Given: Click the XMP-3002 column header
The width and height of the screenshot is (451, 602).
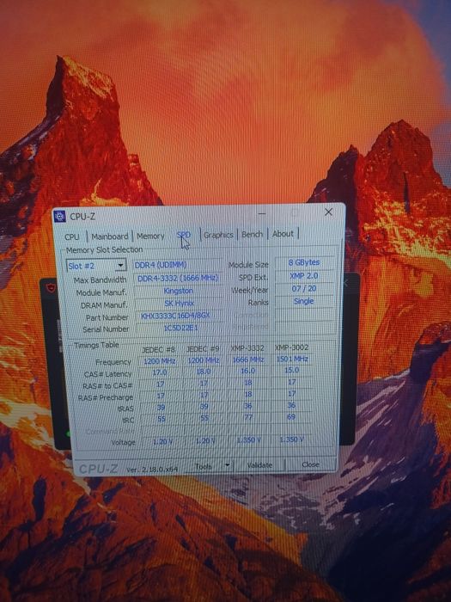Looking at the screenshot, I should tap(291, 347).
